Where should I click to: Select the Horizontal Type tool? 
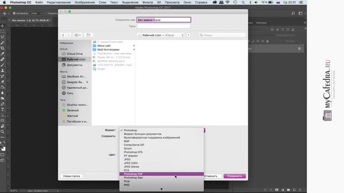click(2, 109)
